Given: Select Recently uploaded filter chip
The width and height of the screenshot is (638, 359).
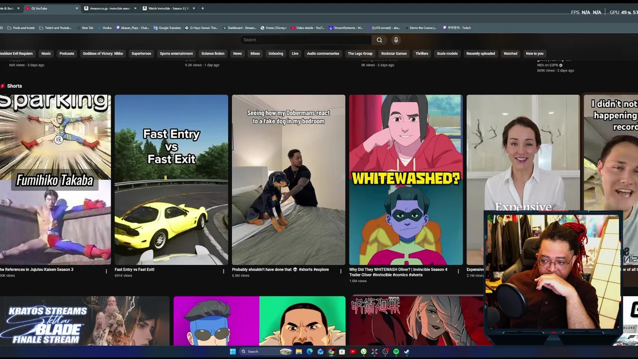Looking at the screenshot, I should click(480, 53).
